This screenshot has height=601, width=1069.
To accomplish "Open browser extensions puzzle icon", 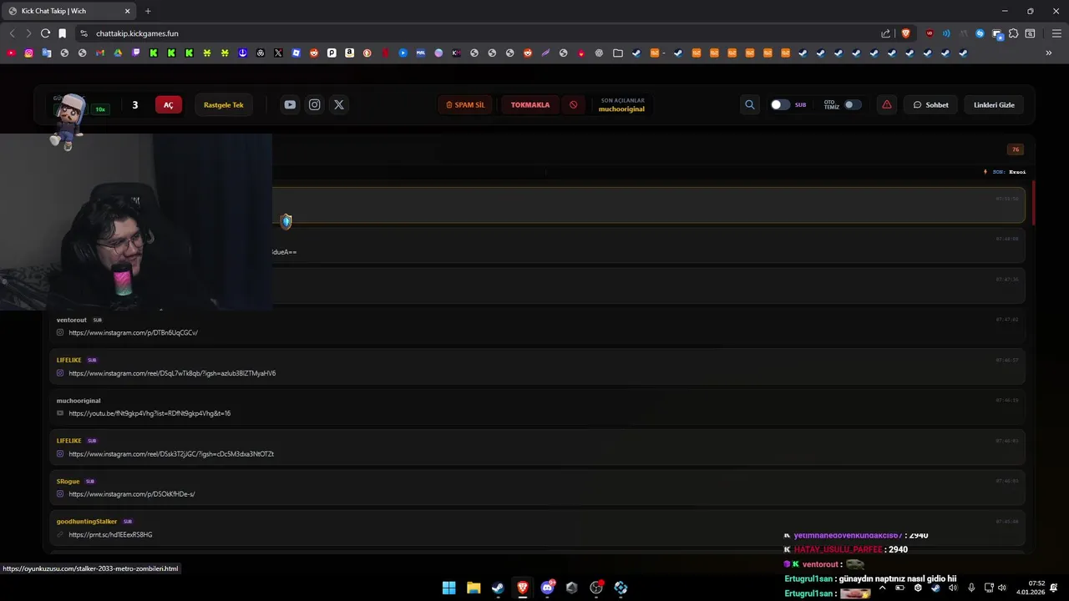I will [1013, 33].
